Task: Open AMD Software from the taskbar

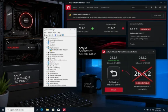Action: [64, 110]
